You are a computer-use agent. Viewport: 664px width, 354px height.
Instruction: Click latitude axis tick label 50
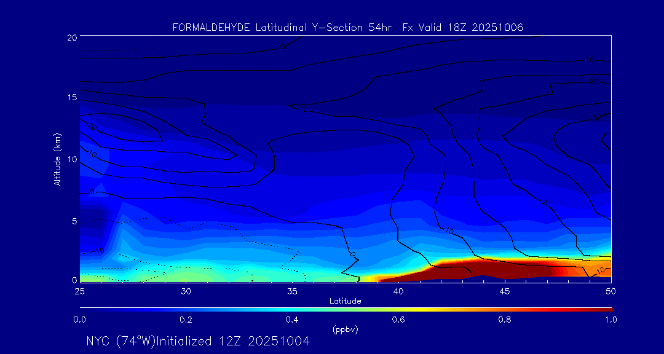coord(611,291)
